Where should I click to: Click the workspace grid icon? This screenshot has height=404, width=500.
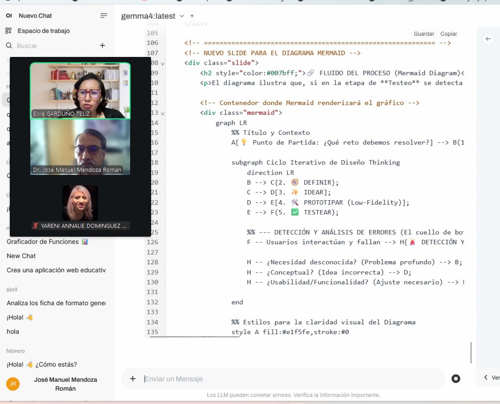click(x=9, y=31)
